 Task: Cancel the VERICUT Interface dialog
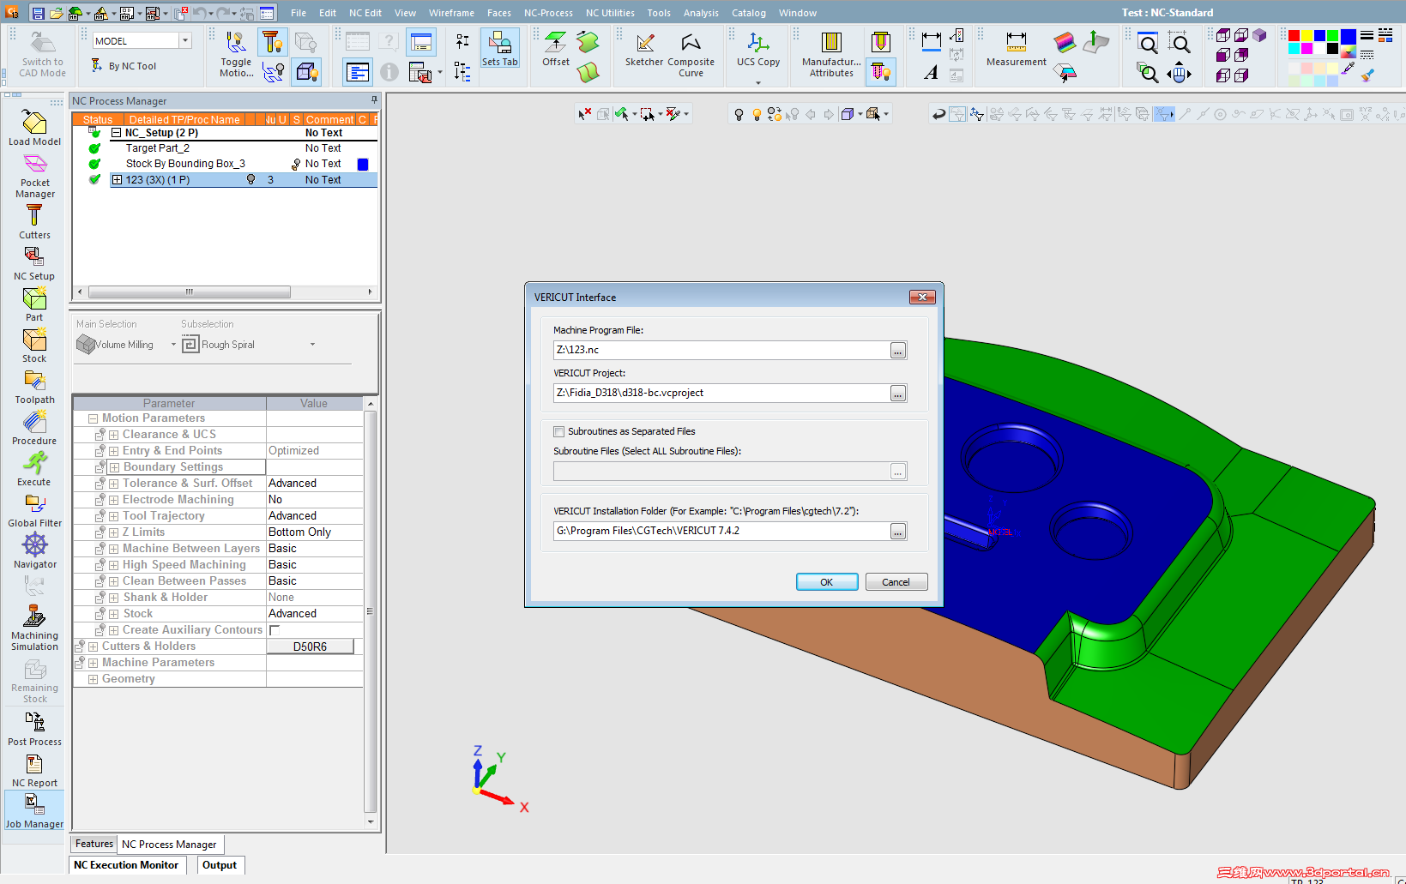click(x=896, y=582)
